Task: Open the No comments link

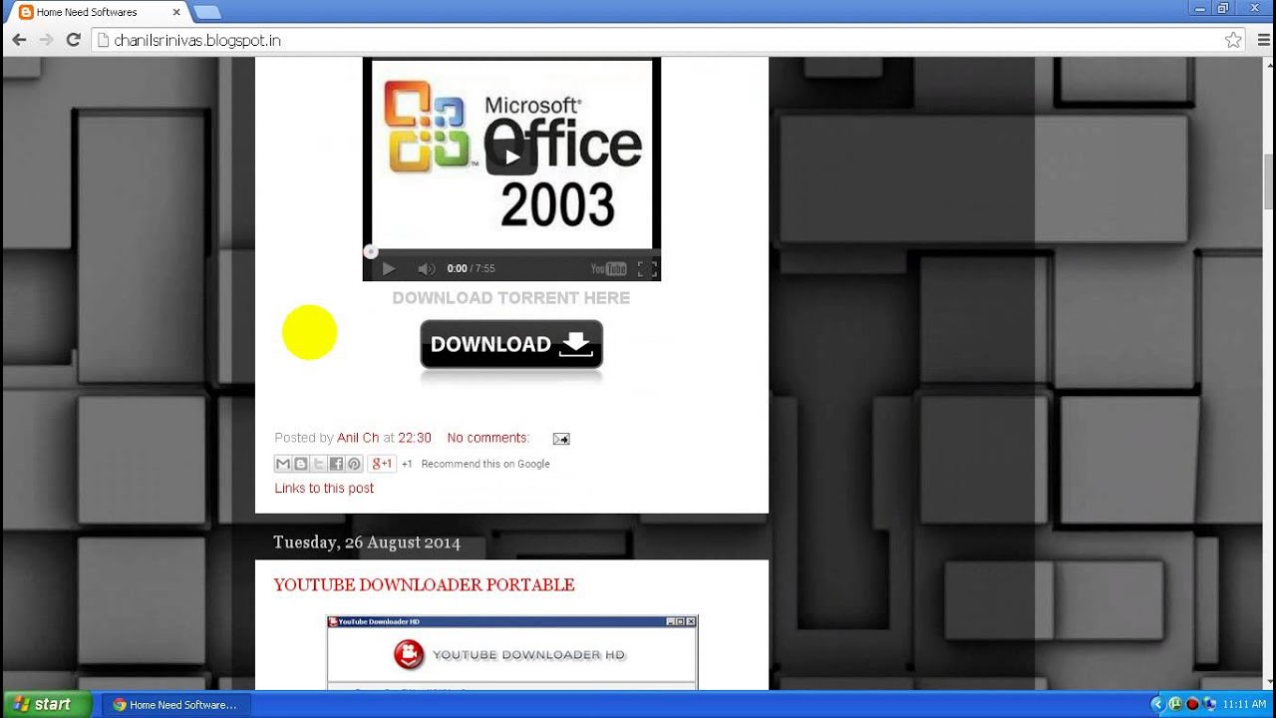Action: pyautogui.click(x=487, y=438)
